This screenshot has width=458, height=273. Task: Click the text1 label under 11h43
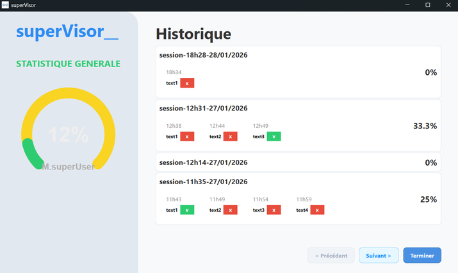(x=172, y=210)
